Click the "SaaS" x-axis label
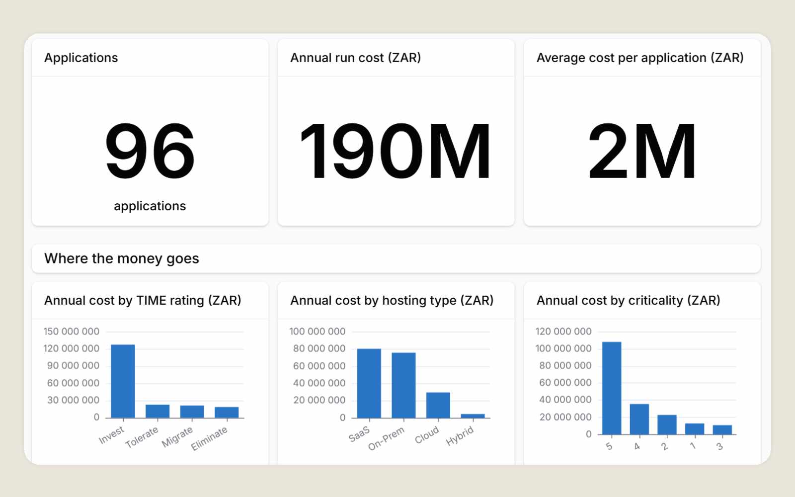795x497 pixels. [x=359, y=434]
